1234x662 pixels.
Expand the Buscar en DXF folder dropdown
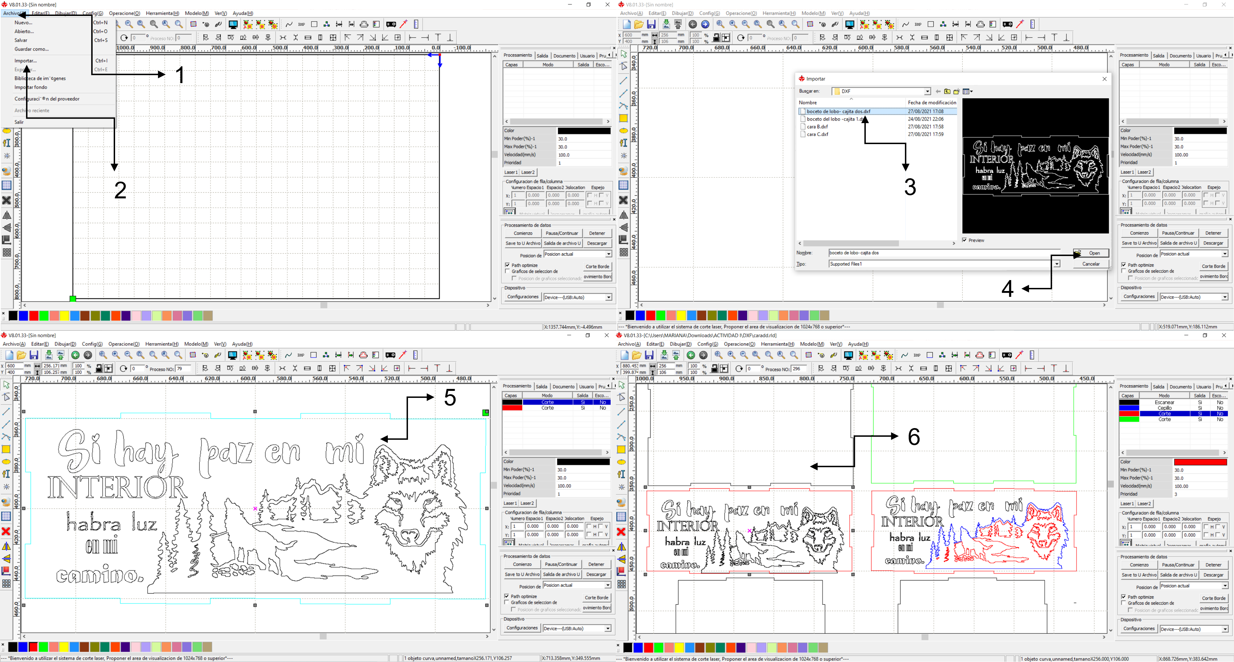pyautogui.click(x=927, y=91)
